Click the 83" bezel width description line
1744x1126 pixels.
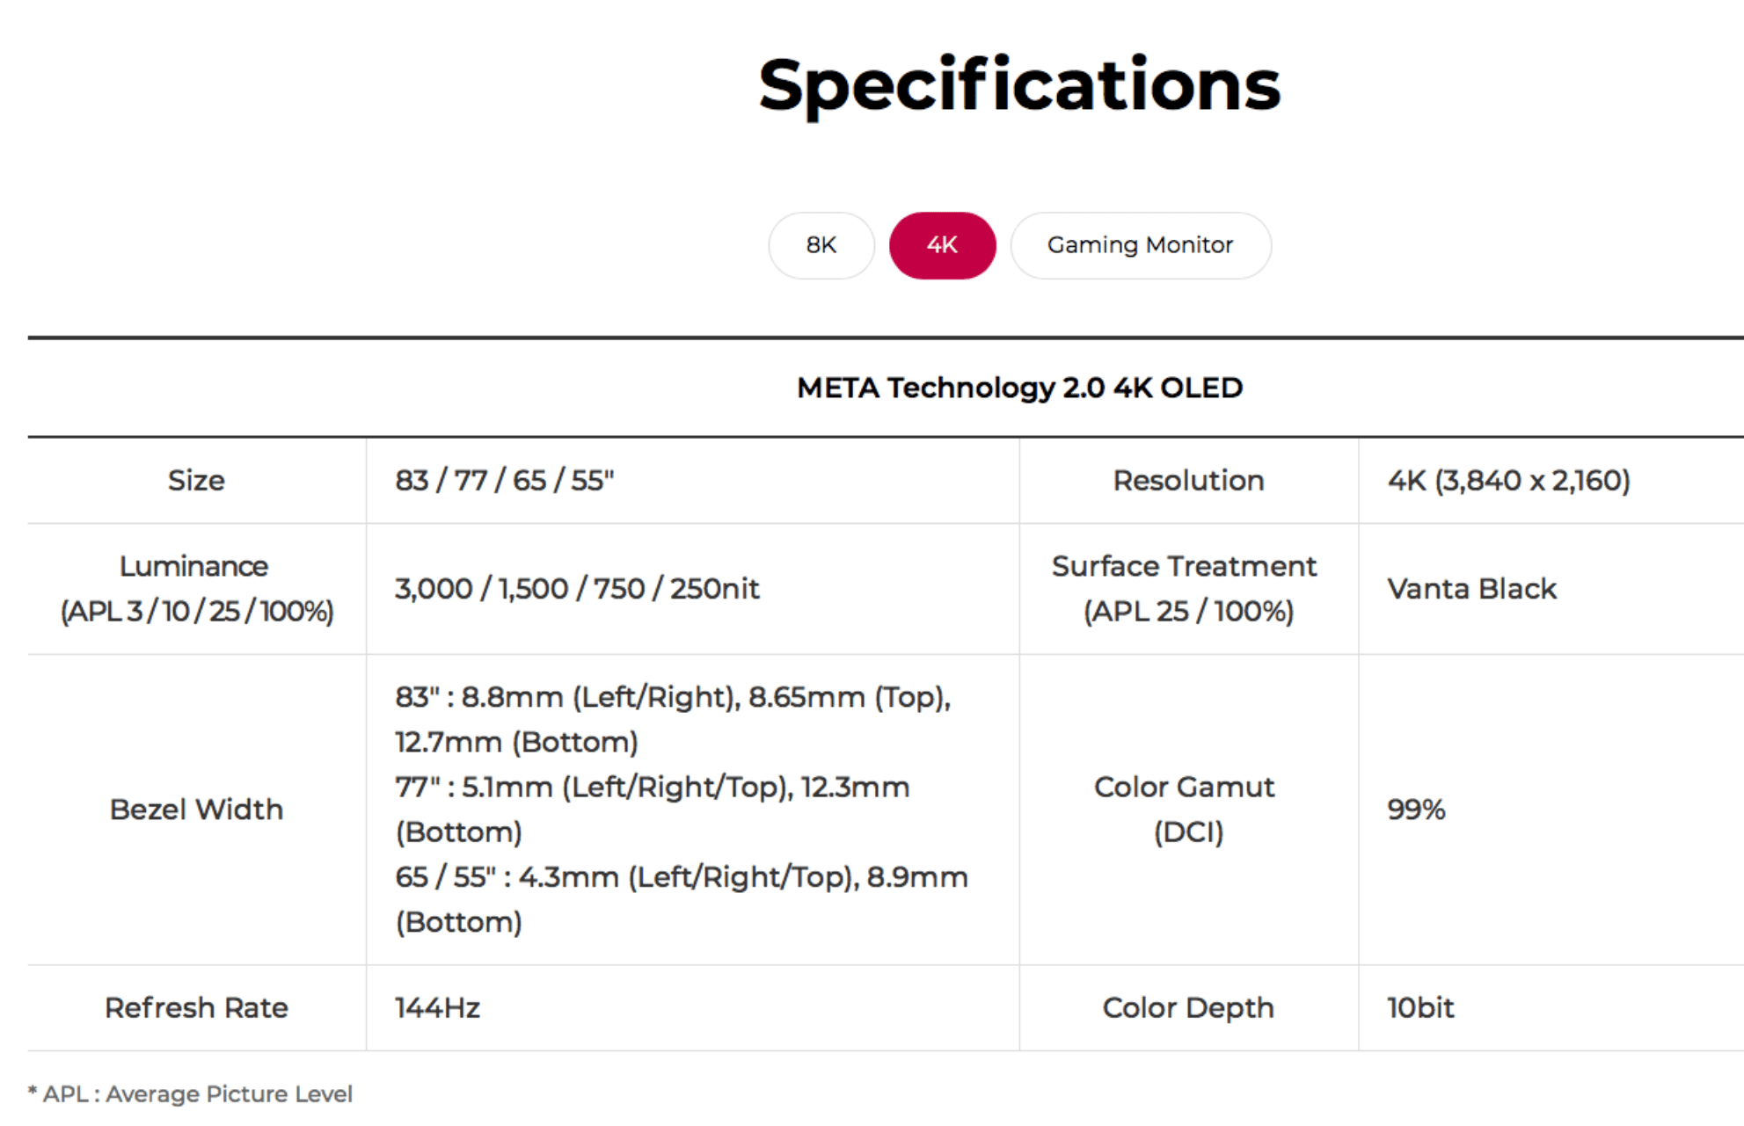673,719
